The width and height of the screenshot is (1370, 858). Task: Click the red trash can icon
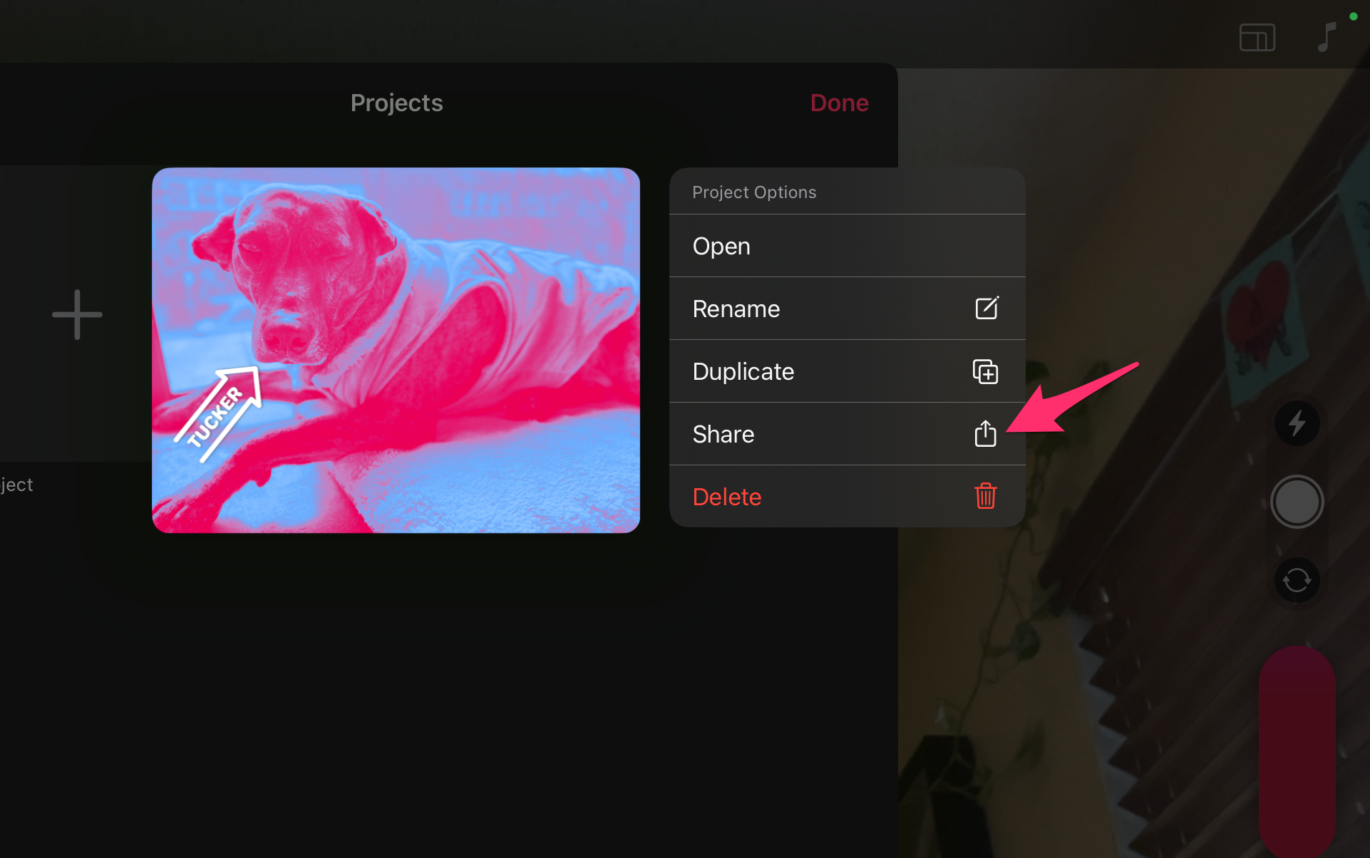(985, 496)
